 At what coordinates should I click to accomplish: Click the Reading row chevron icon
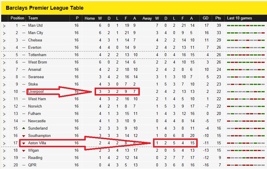(x=4, y=158)
